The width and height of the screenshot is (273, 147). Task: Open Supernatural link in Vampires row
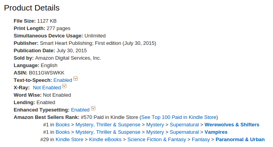point(184,132)
